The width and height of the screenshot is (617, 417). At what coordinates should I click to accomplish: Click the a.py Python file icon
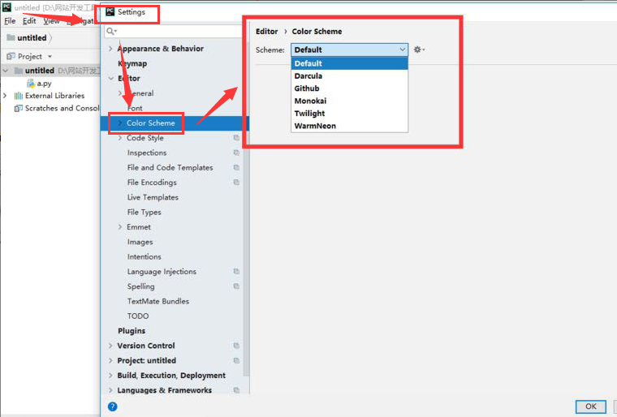click(31, 84)
